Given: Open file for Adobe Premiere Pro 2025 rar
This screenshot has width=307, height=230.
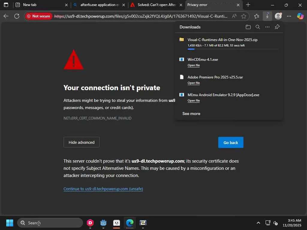Looking at the screenshot, I should tap(193, 83).
